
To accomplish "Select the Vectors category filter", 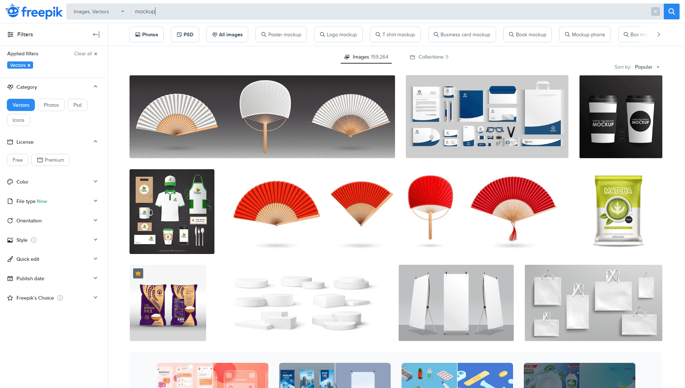I will coord(21,105).
